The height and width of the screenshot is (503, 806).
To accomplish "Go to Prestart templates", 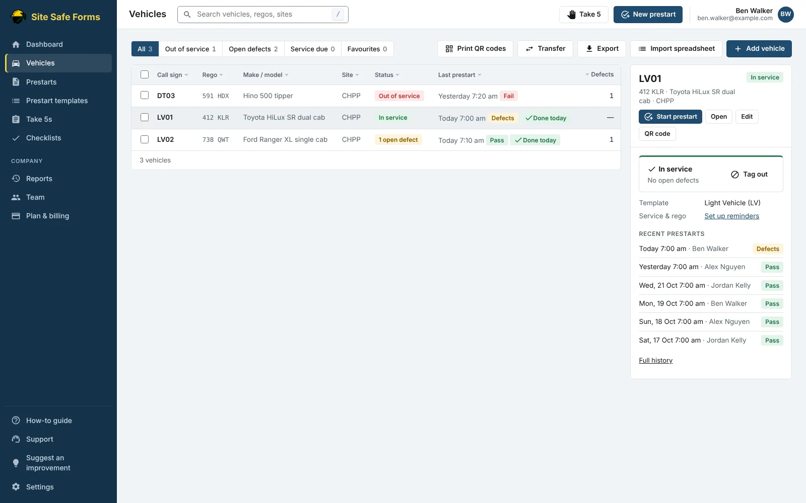I will [x=58, y=101].
